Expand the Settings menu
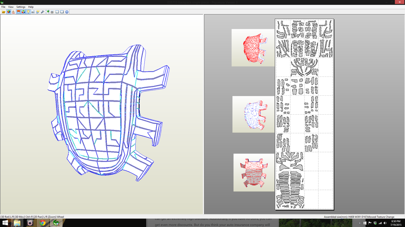The height and width of the screenshot is (227, 405). point(21,7)
